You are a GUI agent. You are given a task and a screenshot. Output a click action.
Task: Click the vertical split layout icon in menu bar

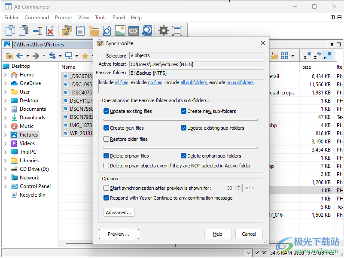pos(332,18)
